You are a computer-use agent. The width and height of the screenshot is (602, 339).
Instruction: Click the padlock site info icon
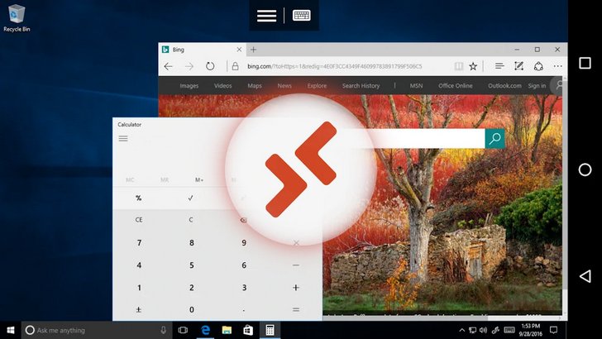[235, 66]
